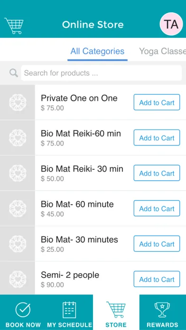Open Rewards trophy icon
Image resolution: width=186 pixels, height=330 pixels.
coord(162,310)
